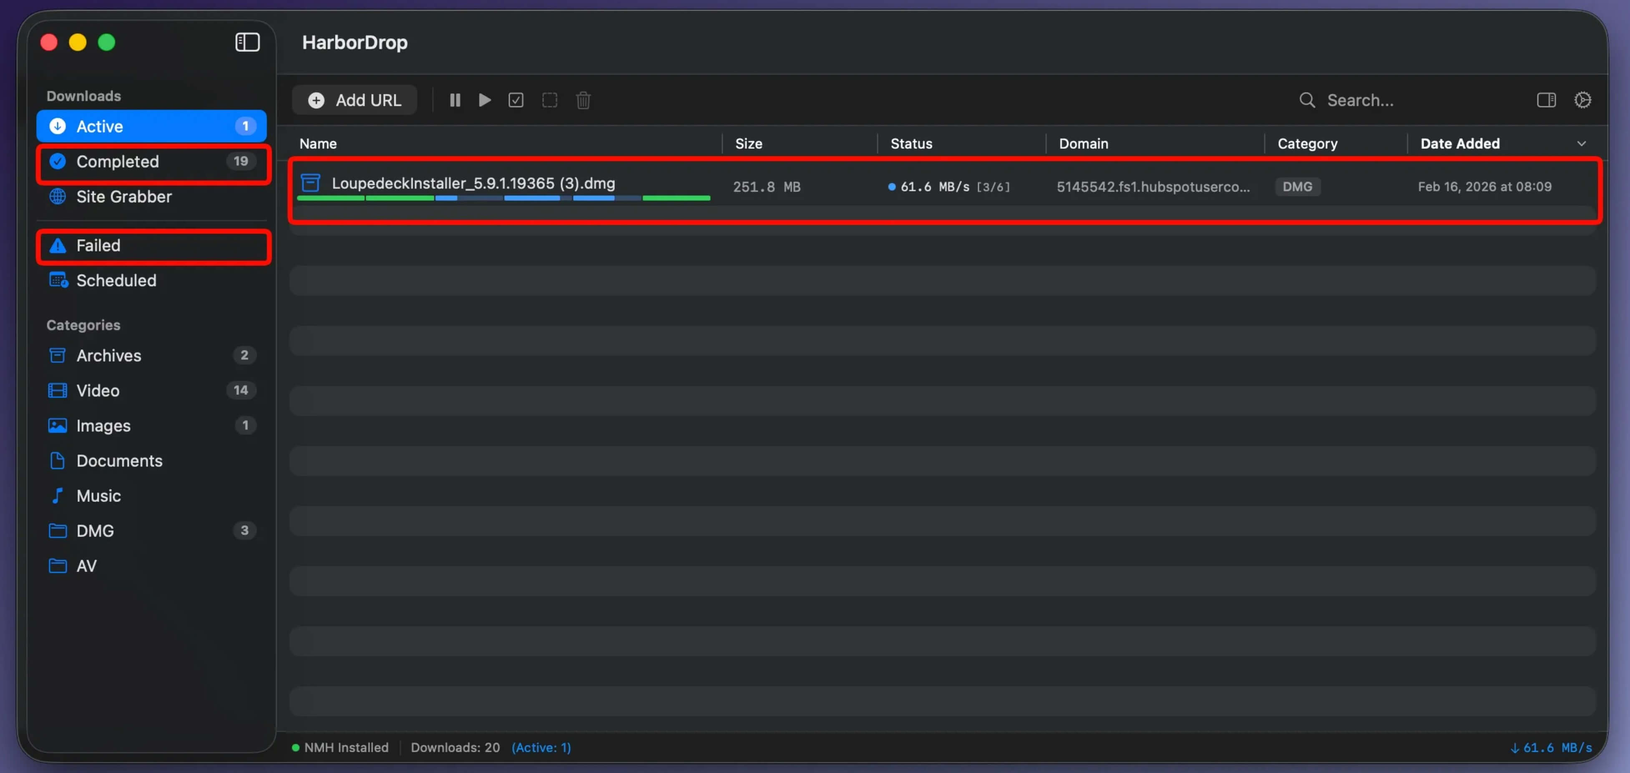Pause downloads with the pause icon
This screenshot has width=1630, height=773.
point(454,100)
